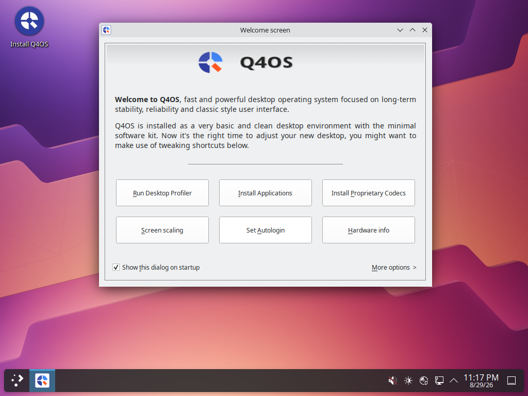Click the show desktop button in the panel
This screenshot has height=396, width=528.
pyautogui.click(x=511, y=381)
